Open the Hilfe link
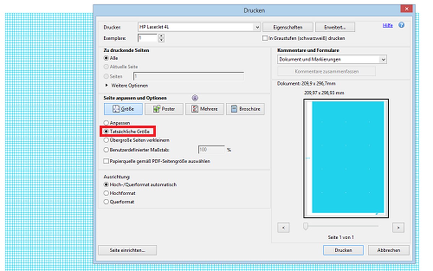The width and height of the screenshot is (433, 271). tap(388, 26)
